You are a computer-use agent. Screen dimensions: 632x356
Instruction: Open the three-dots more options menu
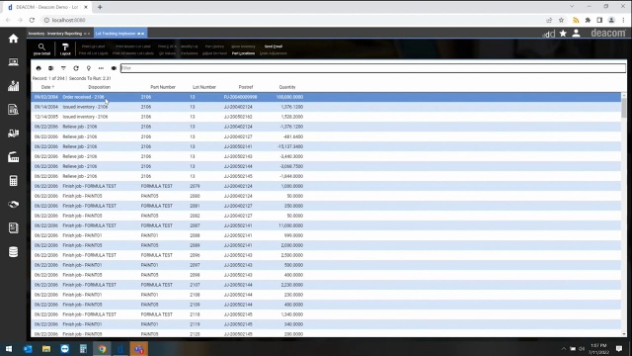click(x=101, y=68)
